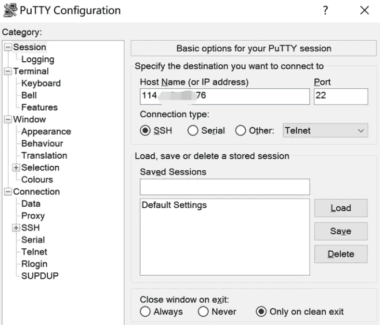The image size is (380, 325).
Task: Go to the Proxy settings category
Action: pos(33,216)
